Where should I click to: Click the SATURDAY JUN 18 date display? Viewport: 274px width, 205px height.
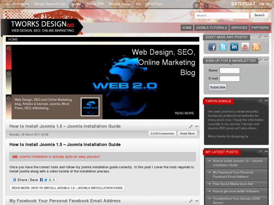[250, 4]
